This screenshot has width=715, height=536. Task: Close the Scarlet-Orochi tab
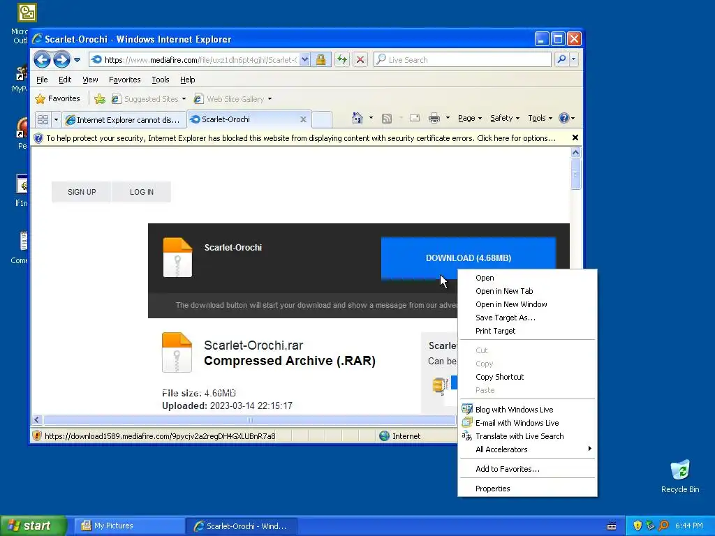pos(303,119)
